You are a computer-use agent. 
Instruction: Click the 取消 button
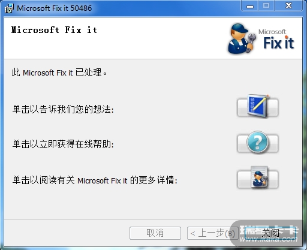(155, 233)
